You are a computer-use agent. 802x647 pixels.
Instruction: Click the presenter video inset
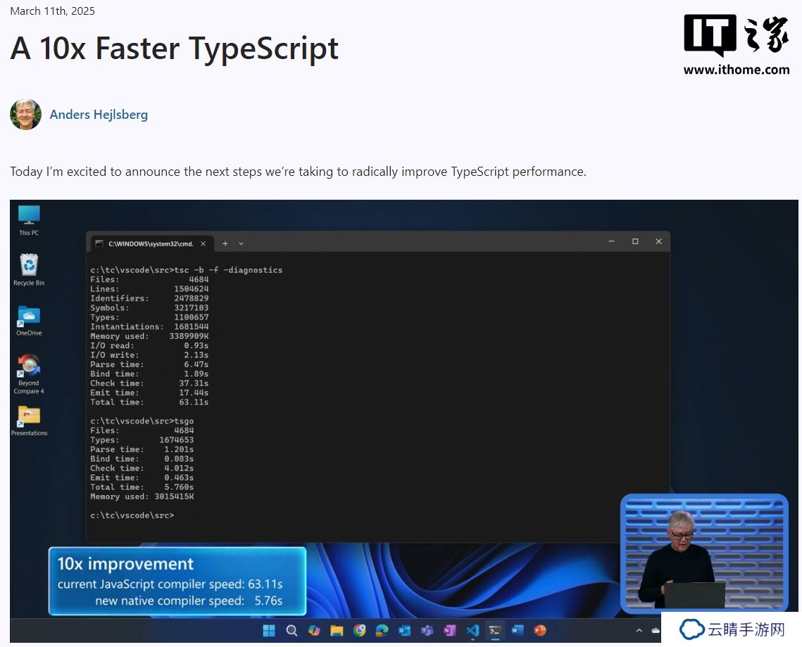704,553
